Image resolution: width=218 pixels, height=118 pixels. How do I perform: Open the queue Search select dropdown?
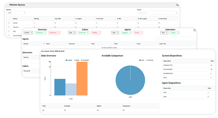coord(158,13)
